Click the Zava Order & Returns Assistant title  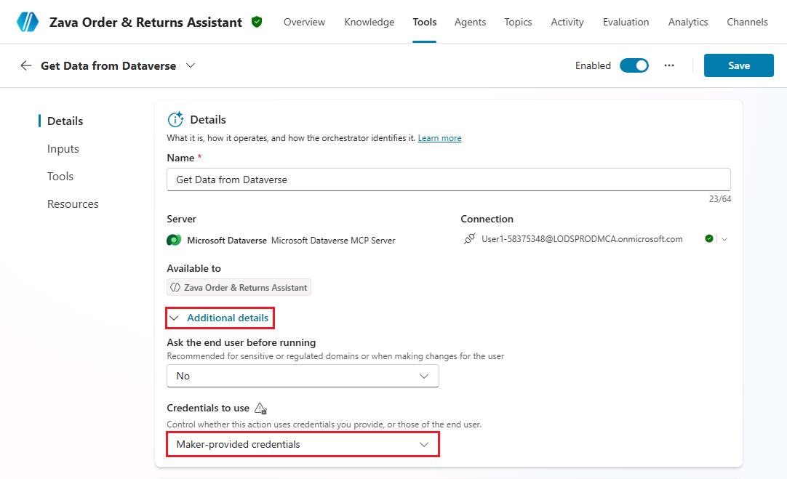[145, 22]
